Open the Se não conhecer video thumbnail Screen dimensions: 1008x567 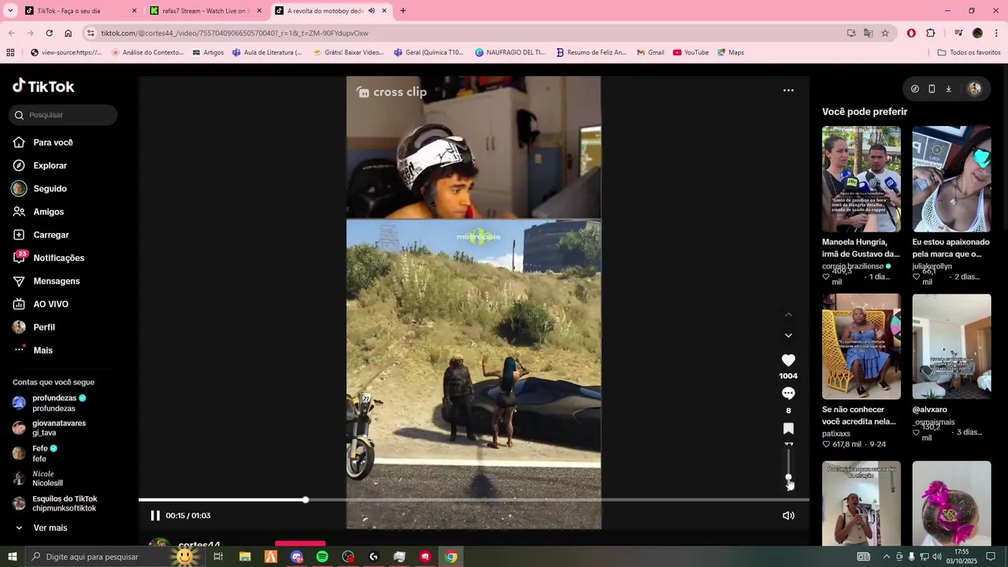click(862, 346)
